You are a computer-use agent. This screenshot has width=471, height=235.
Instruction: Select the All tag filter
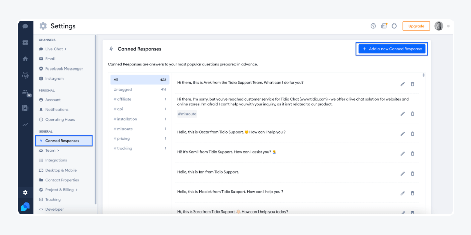click(x=140, y=80)
